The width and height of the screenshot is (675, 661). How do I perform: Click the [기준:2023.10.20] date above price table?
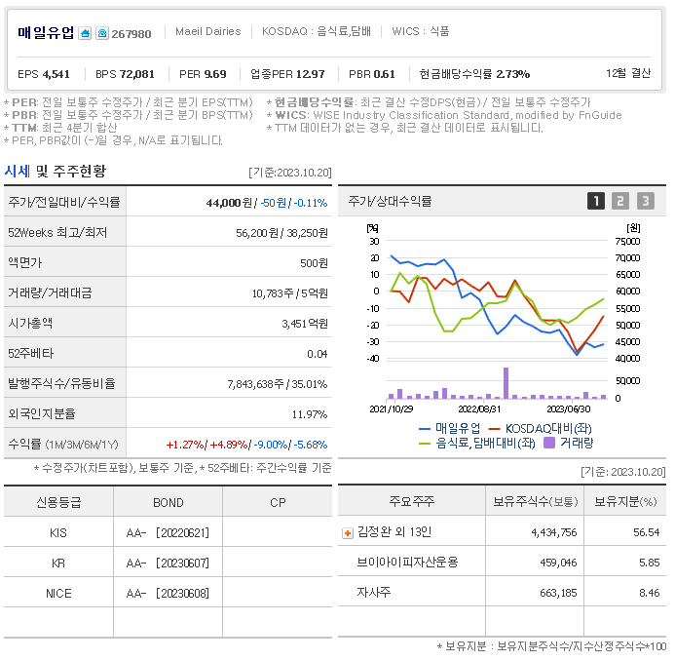289,173
